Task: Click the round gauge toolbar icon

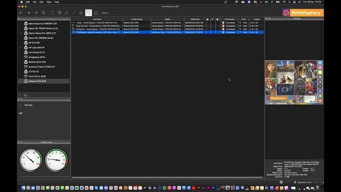Action: click(x=59, y=13)
